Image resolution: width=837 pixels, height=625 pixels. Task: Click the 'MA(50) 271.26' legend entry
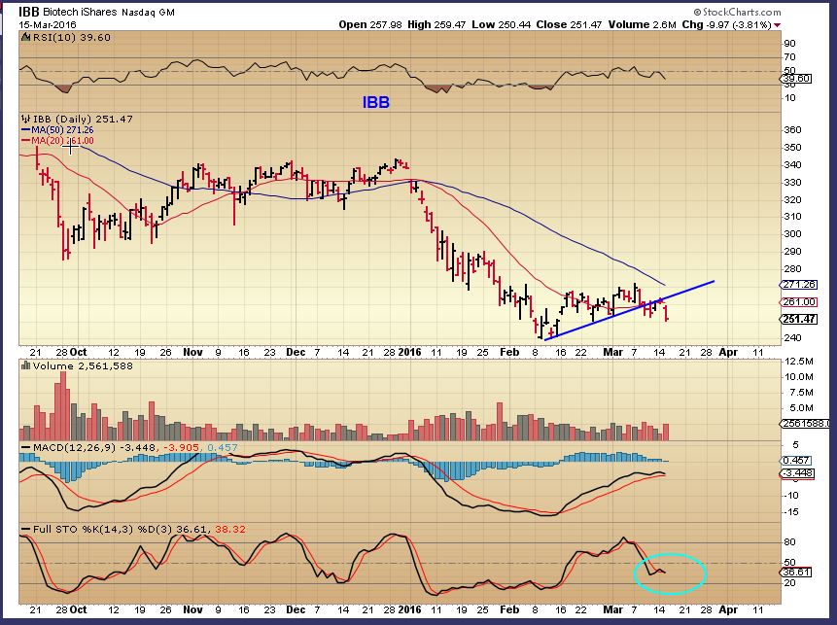(x=62, y=130)
